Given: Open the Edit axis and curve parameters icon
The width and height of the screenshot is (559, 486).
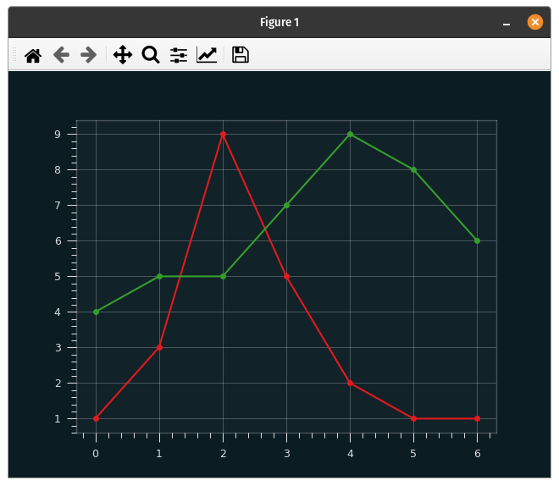Looking at the screenshot, I should point(207,55).
